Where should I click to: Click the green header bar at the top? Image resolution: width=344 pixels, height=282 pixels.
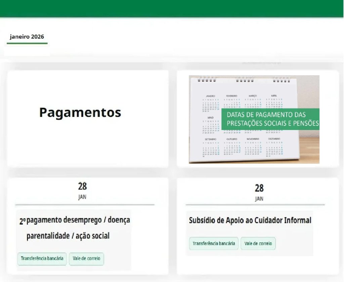pos(172,8)
